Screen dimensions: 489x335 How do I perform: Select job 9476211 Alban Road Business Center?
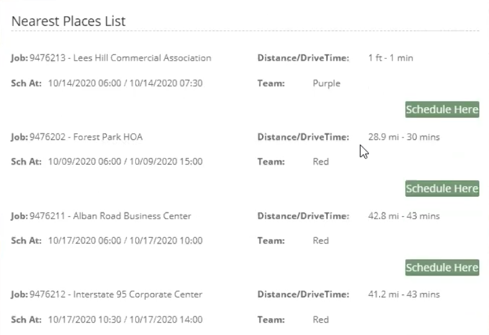tap(110, 216)
